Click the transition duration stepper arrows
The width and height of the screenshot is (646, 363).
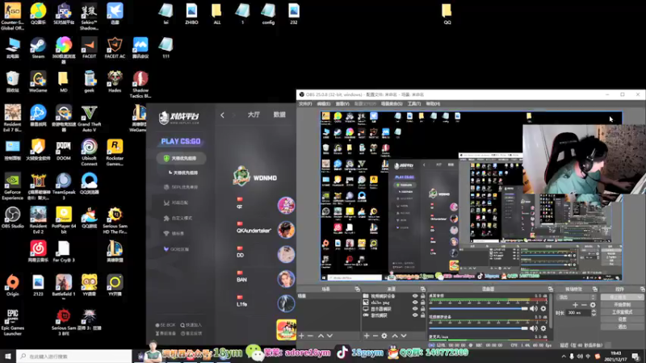click(594, 313)
